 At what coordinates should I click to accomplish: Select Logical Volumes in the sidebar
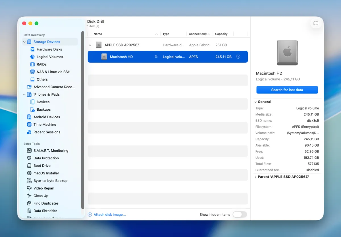pos(50,57)
